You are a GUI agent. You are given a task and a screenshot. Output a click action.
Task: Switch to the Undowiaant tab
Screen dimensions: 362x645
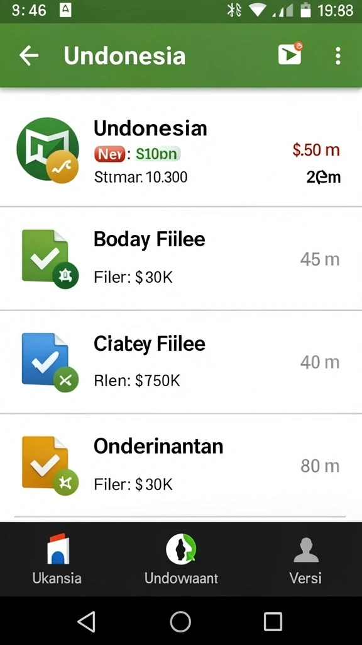tap(181, 559)
